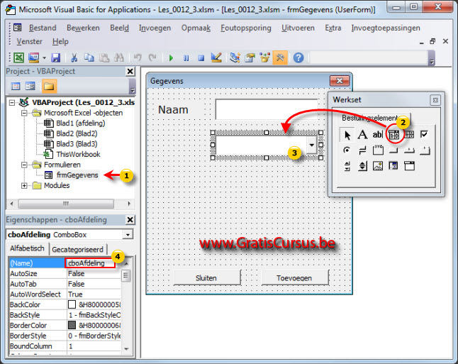Open Object Browser toolbar icon
This screenshot has height=364, width=458.
tap(264, 57)
